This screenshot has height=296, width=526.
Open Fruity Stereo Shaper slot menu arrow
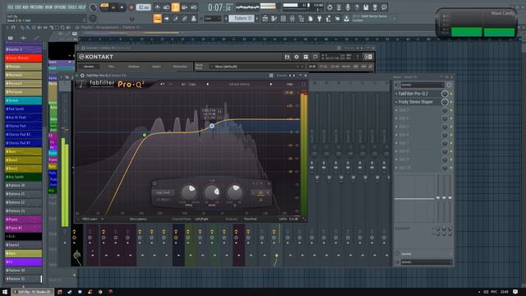[x=396, y=102]
